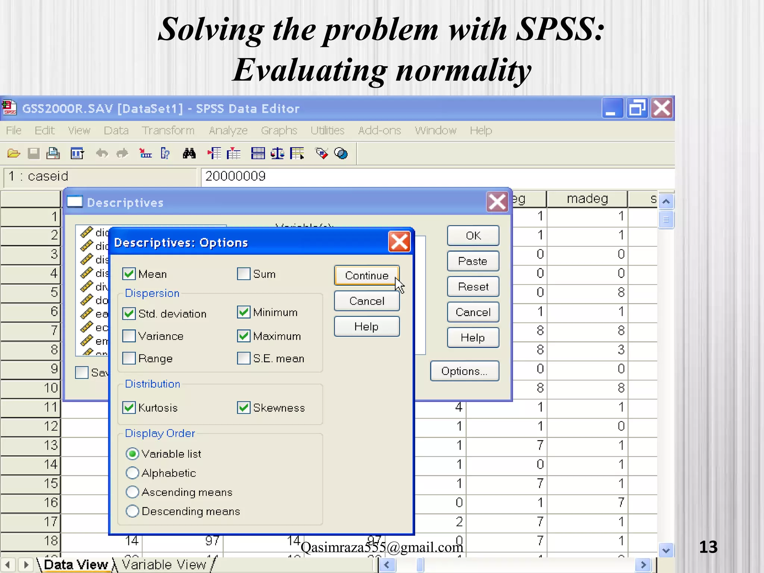
Task: Open the Dialog Recall icon
Action: pyautogui.click(x=77, y=153)
